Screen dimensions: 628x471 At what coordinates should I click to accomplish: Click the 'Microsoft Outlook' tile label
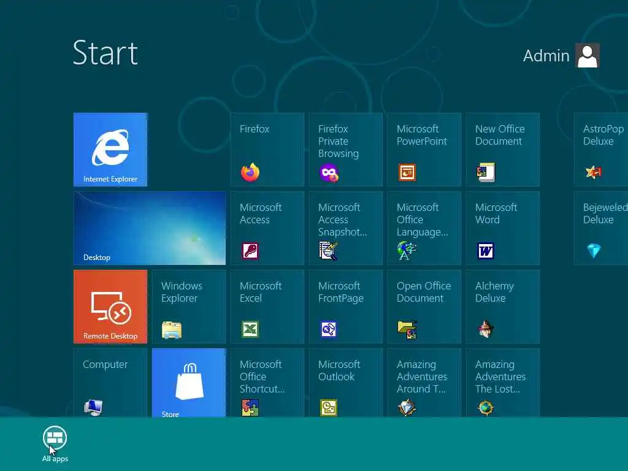[339, 370]
